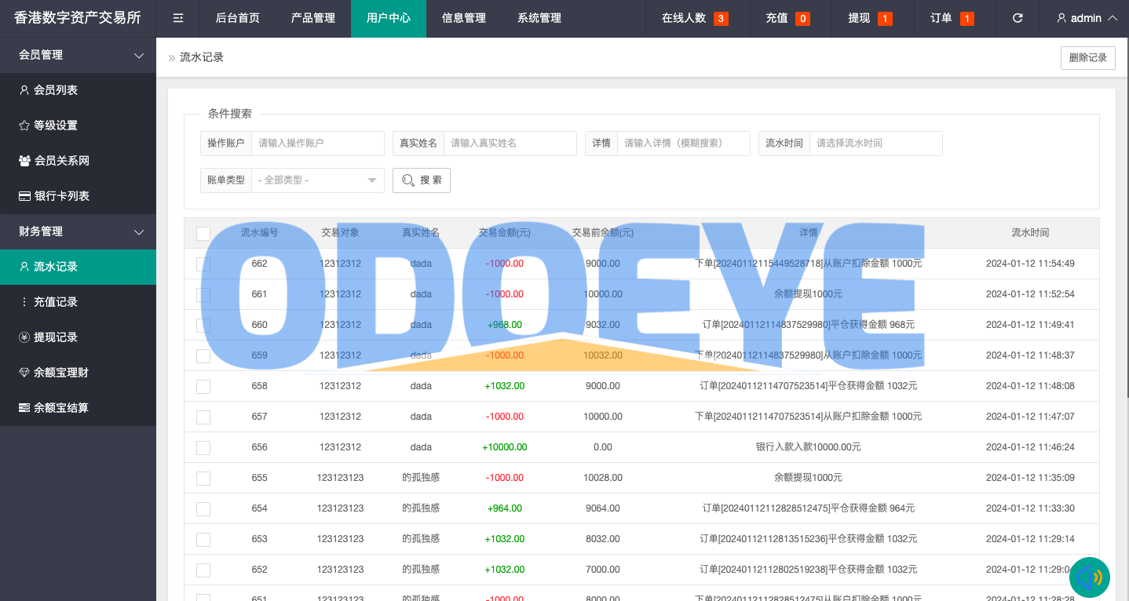Open 会员关系网 in sidebar
This screenshot has height=601, width=1129.
pyautogui.click(x=78, y=161)
